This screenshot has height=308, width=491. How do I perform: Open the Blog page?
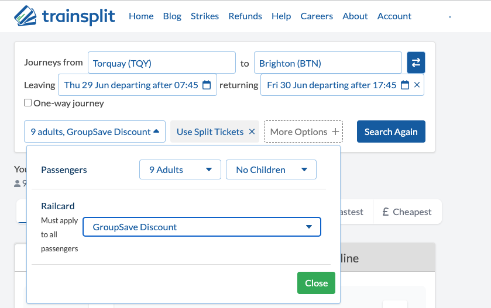[x=172, y=16]
